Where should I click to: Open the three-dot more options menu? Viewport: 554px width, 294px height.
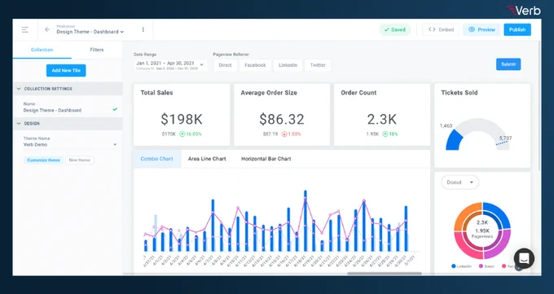point(143,29)
